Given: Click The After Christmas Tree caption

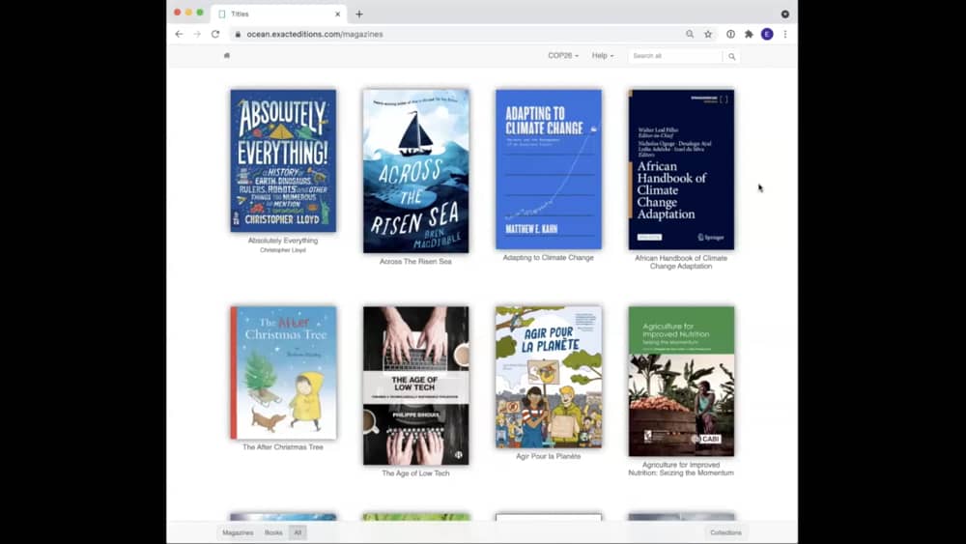Looking at the screenshot, I should (283, 447).
